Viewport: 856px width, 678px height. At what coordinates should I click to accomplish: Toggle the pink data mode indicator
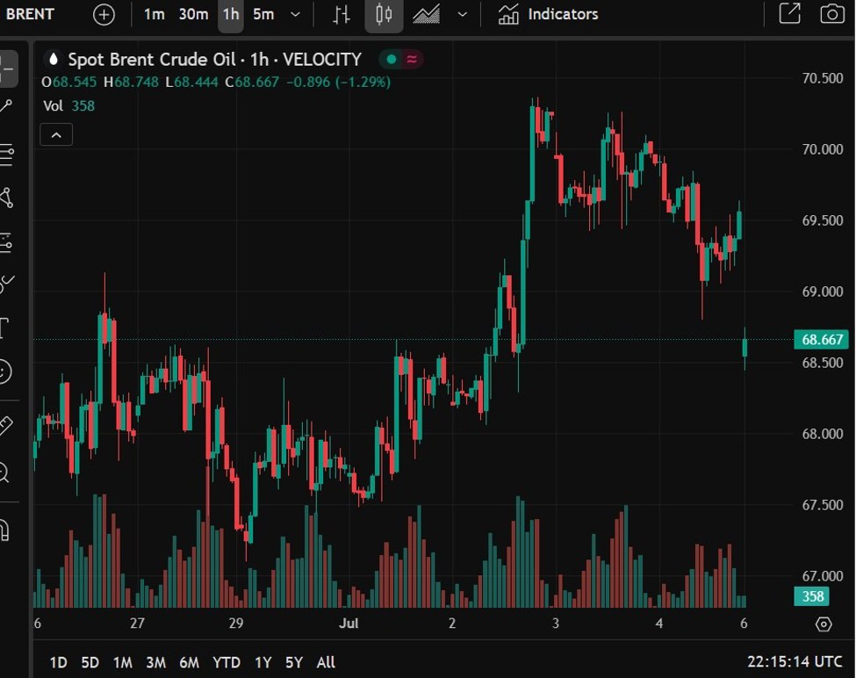(412, 60)
